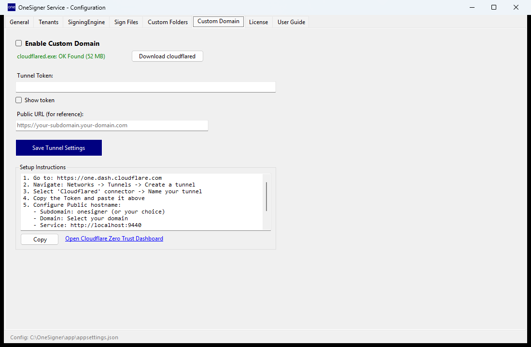
Task: Open the License tab
Action: coord(258,22)
